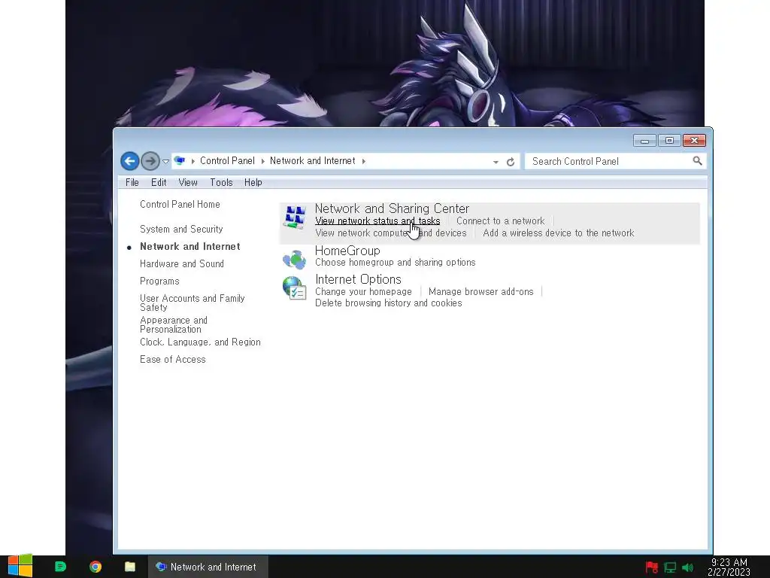770x578 pixels.
Task: Open Programs category
Action: coord(159,281)
